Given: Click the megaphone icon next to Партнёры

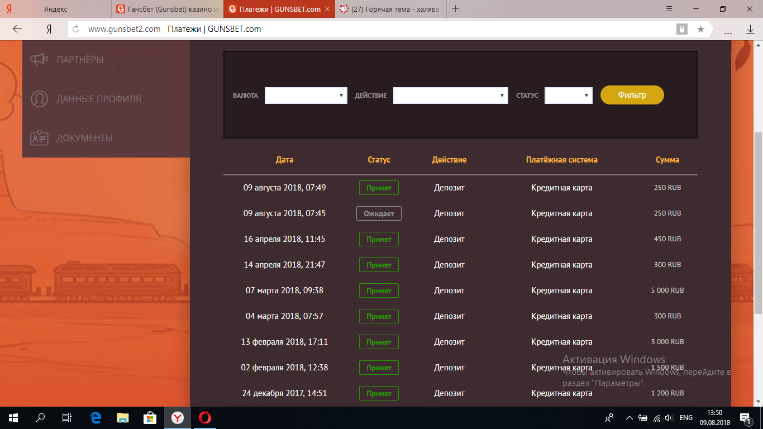Looking at the screenshot, I should point(40,60).
